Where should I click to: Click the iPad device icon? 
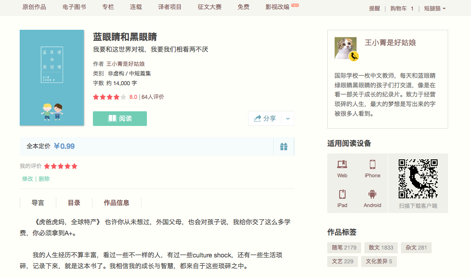(x=342, y=194)
